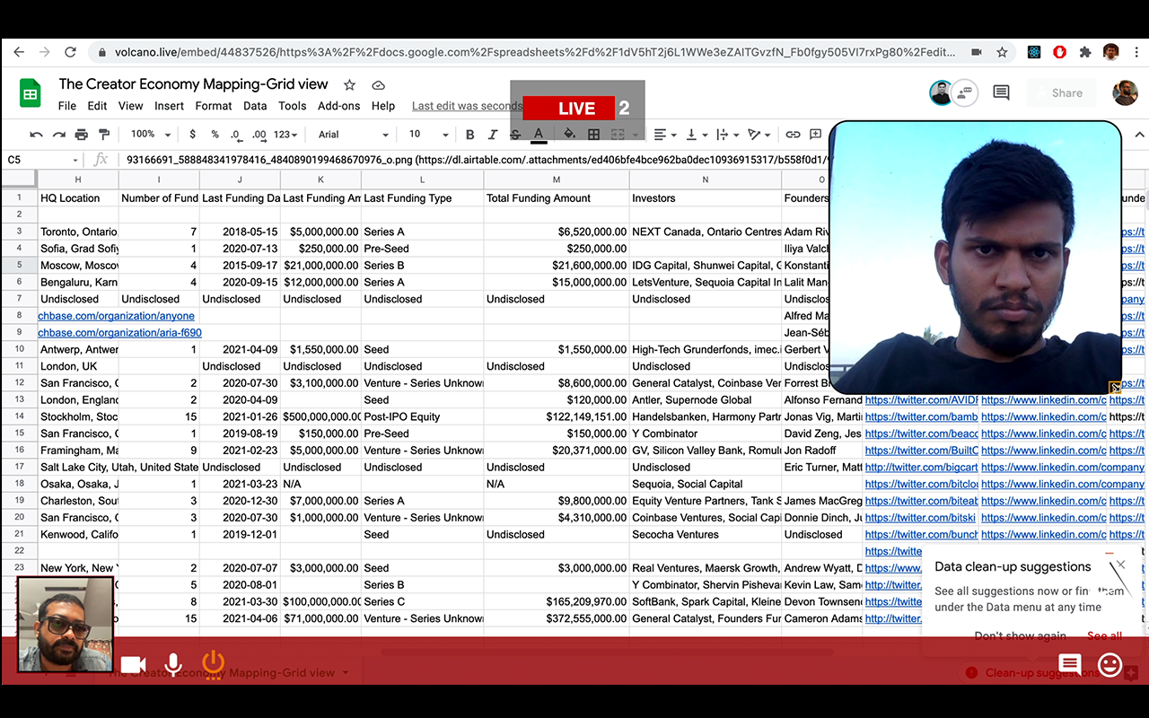
Task: Click the Undo arrow in the toolbar
Action: click(x=36, y=135)
